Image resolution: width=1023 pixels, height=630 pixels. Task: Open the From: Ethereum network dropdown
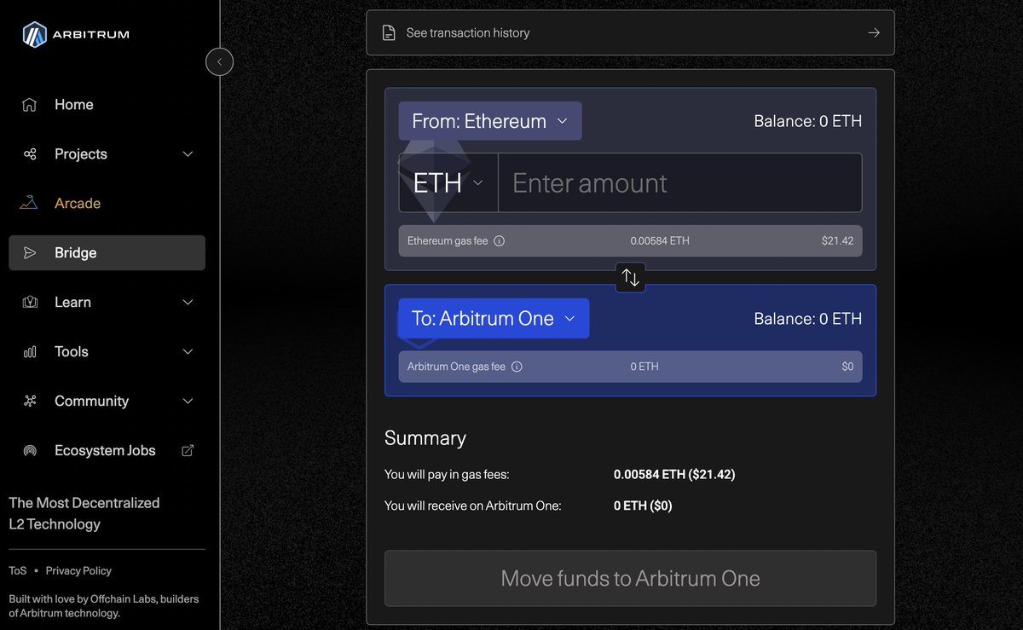(489, 120)
